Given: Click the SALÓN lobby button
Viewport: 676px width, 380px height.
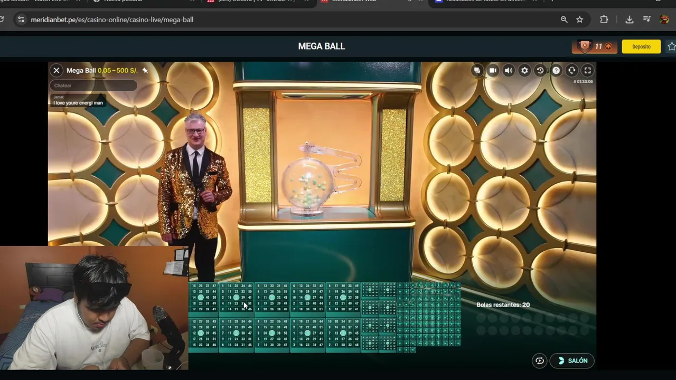Looking at the screenshot, I should tap(572, 360).
